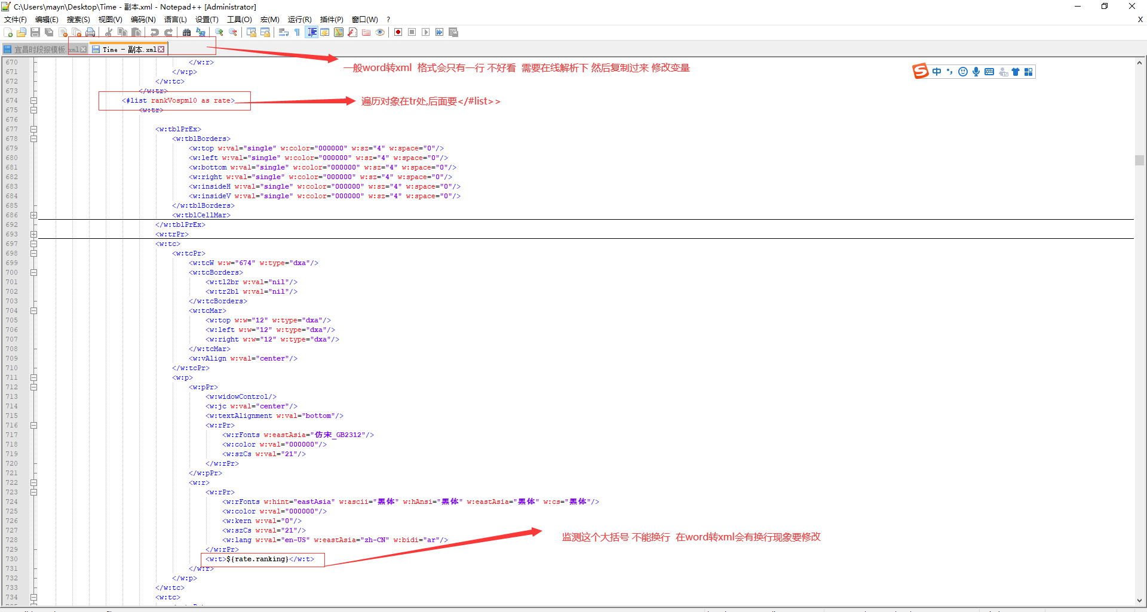Collapse the fold at line 674
Image resolution: width=1147 pixels, height=612 pixels.
pyautogui.click(x=33, y=100)
